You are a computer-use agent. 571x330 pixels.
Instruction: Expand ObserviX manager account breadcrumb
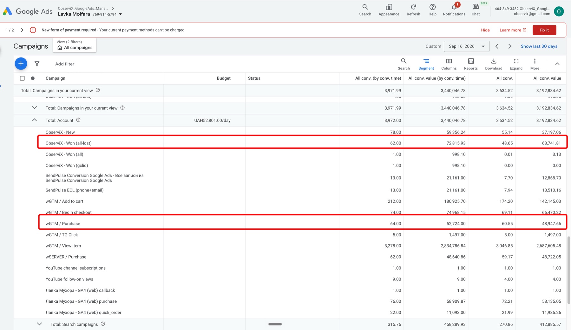pyautogui.click(x=113, y=8)
